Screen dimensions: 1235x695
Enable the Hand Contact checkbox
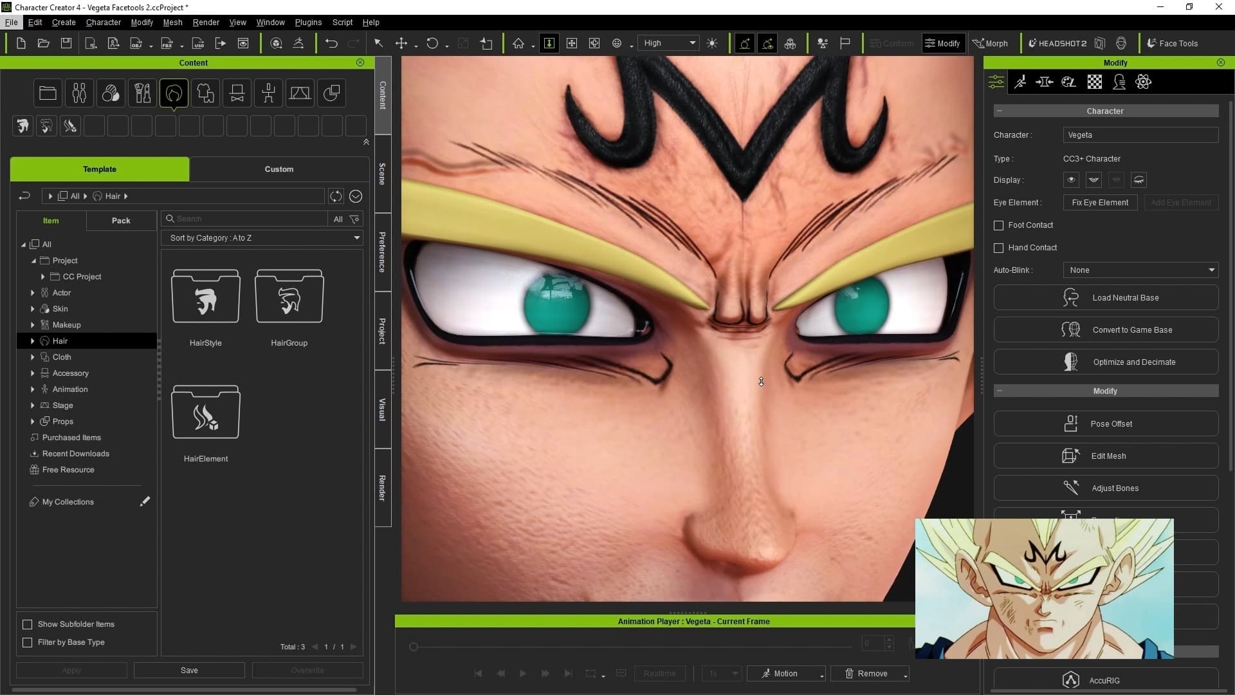coord(998,248)
